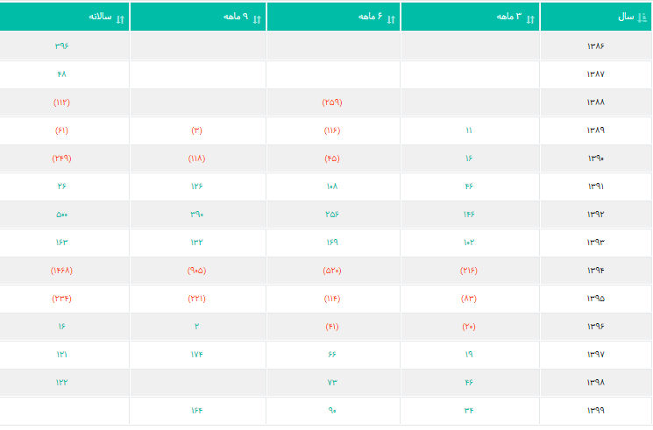Click the ۱۶۴ nine-month value for ۱۳۹۹

(x=197, y=411)
